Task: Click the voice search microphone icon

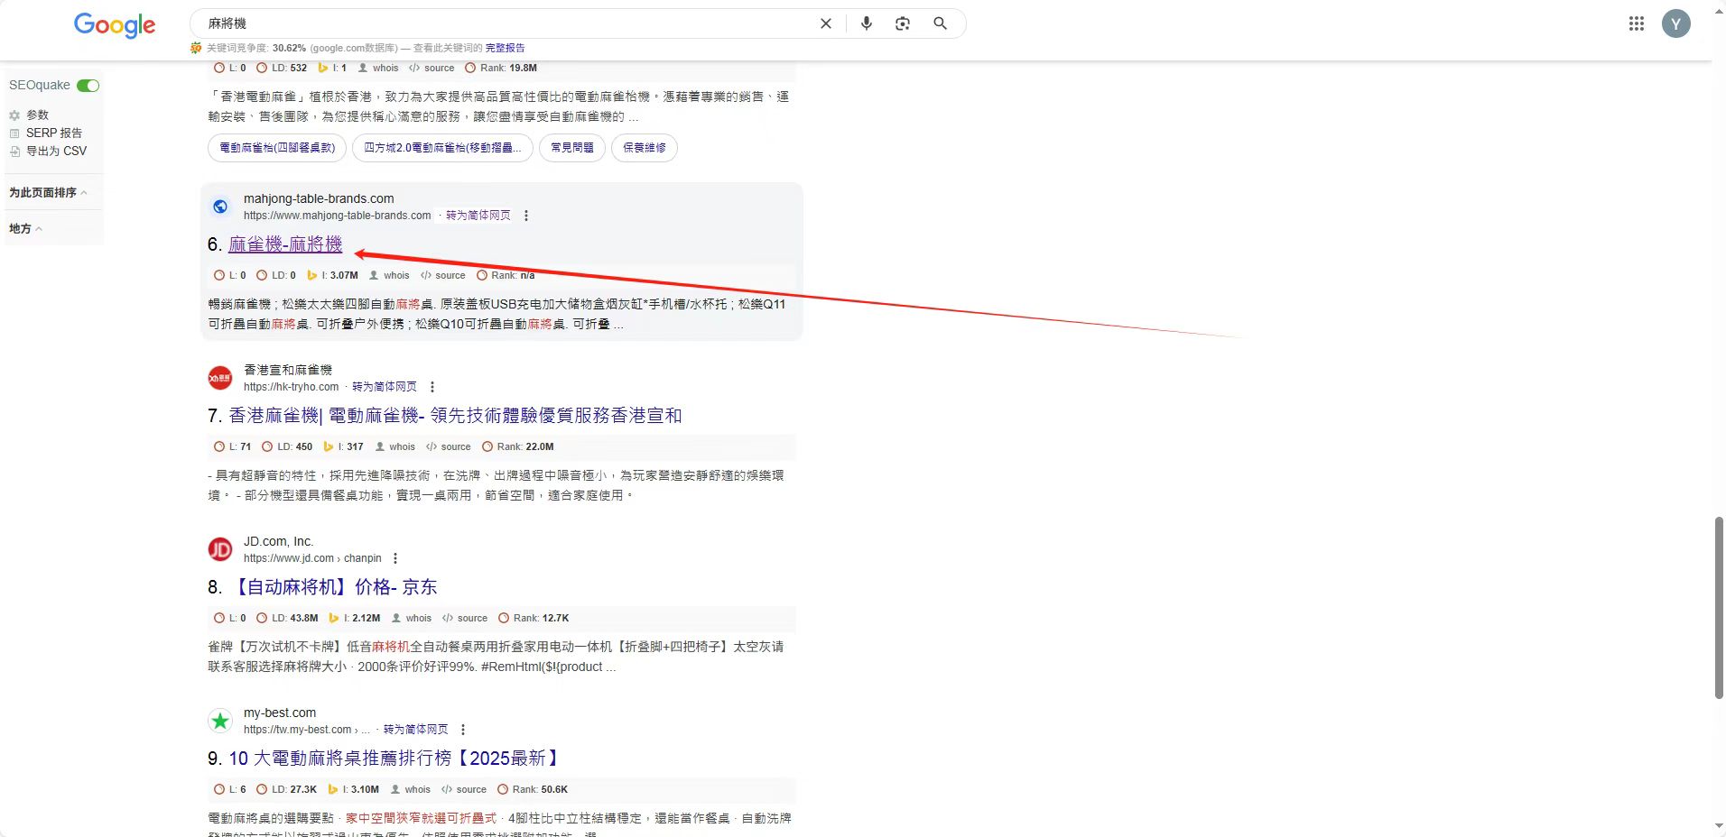Action: pyautogui.click(x=866, y=23)
